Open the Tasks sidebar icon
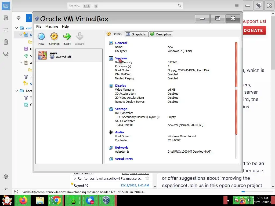 6,42
